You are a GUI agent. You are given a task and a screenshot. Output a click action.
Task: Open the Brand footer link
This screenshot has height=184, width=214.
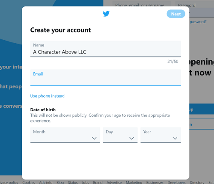[x=98, y=182]
